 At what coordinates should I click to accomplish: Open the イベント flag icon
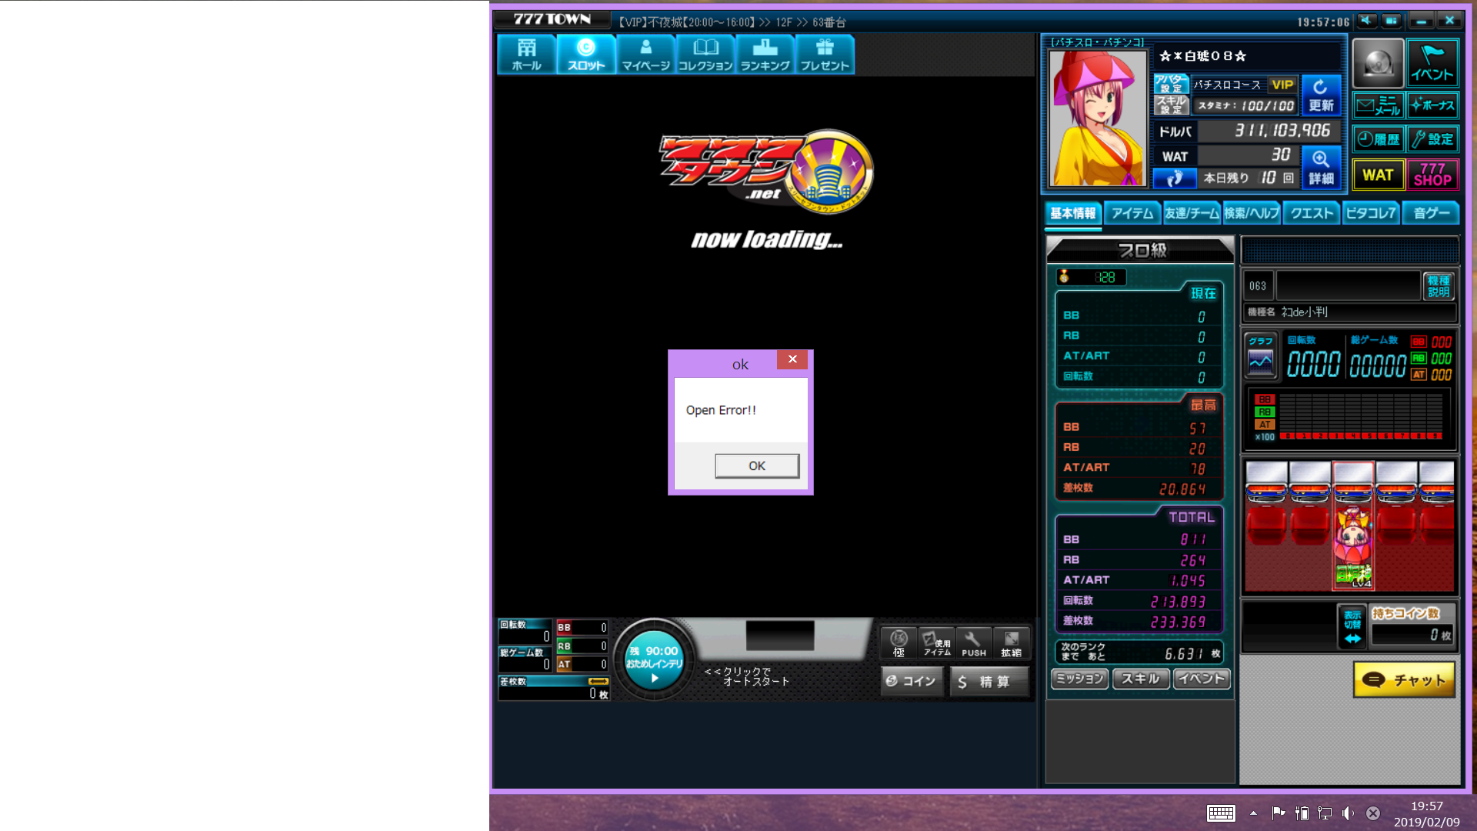(1432, 62)
